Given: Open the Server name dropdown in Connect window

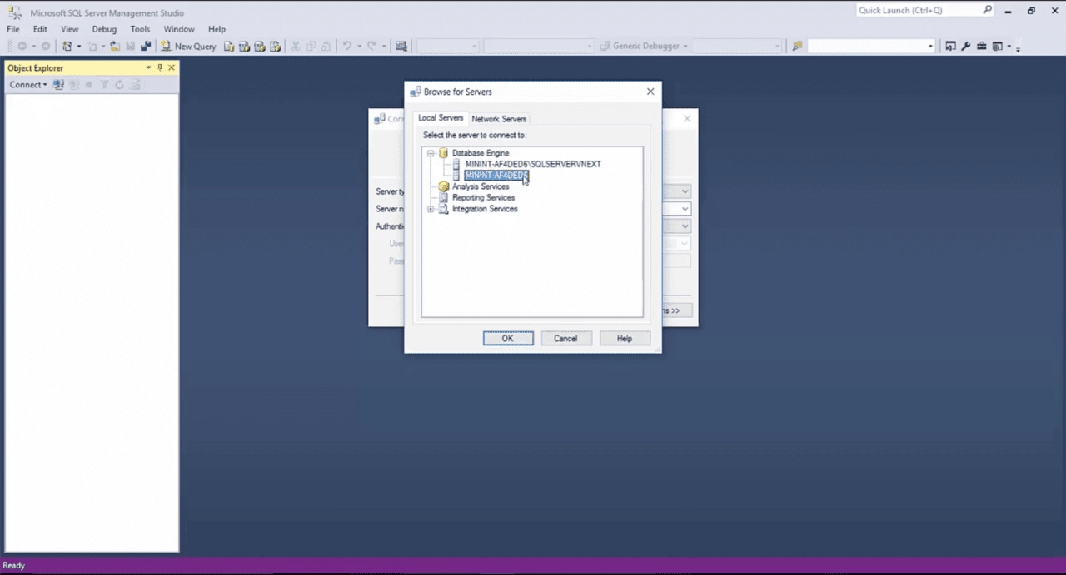Looking at the screenshot, I should point(685,209).
